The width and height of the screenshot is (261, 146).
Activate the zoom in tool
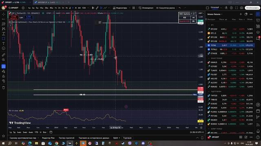[x=4, y=60]
